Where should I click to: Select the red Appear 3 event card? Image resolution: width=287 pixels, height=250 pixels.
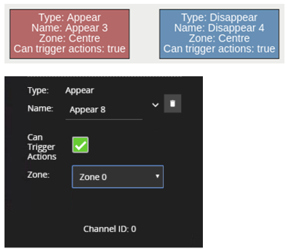69,34
